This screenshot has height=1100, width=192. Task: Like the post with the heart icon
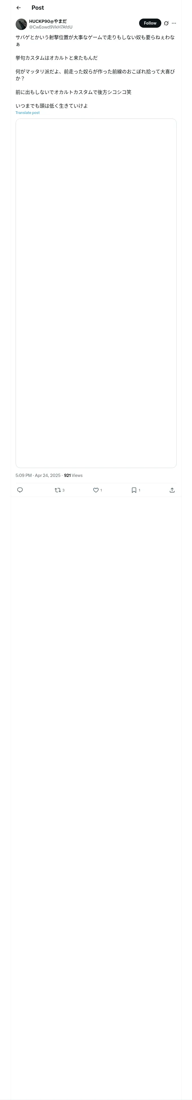(x=96, y=490)
